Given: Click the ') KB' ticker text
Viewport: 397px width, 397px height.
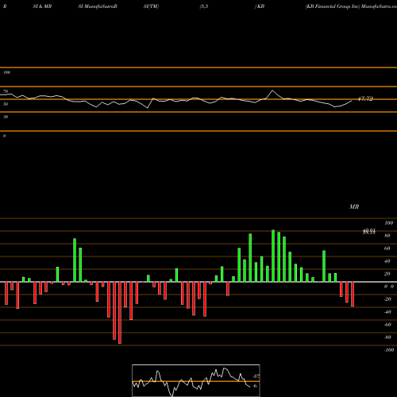Looking at the screenshot, I should click(260, 6).
